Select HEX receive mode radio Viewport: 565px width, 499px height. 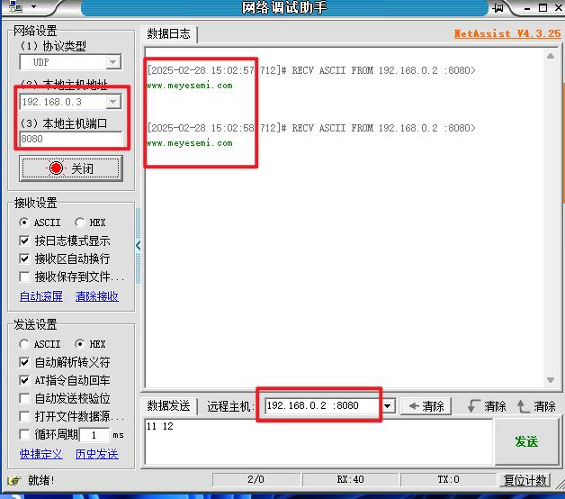pyautogui.click(x=80, y=222)
